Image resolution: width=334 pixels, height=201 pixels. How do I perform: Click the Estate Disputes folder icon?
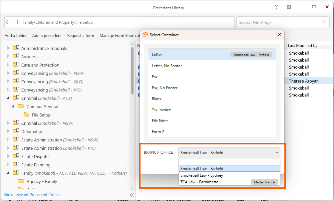tap(16, 156)
